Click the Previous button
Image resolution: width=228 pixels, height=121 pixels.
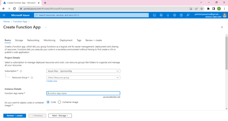[37, 116]
